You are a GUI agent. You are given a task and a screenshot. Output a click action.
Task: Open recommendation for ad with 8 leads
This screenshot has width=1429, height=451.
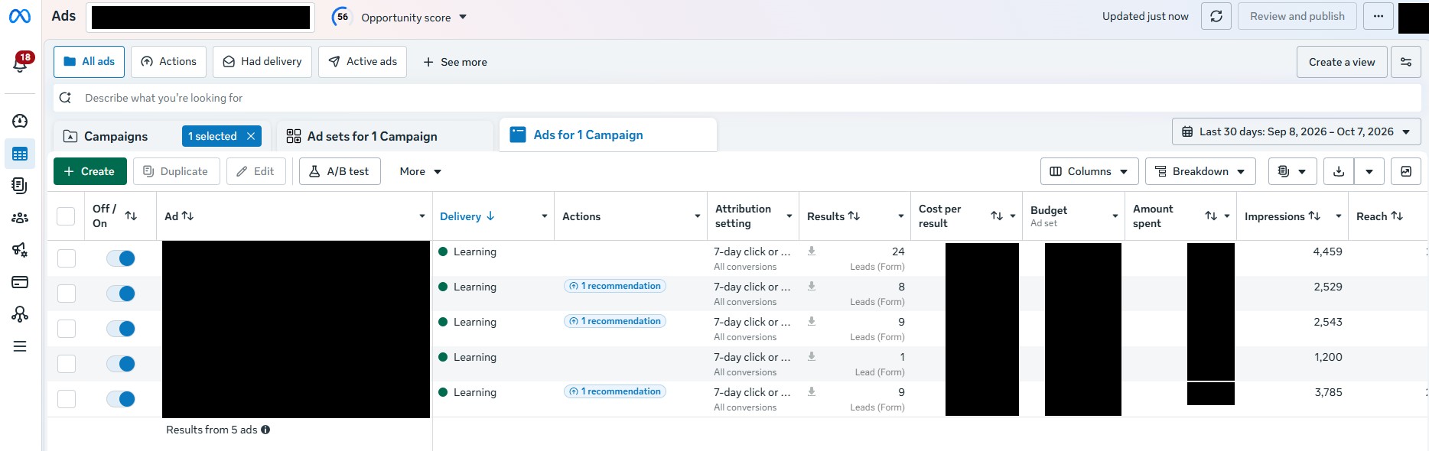click(x=615, y=286)
